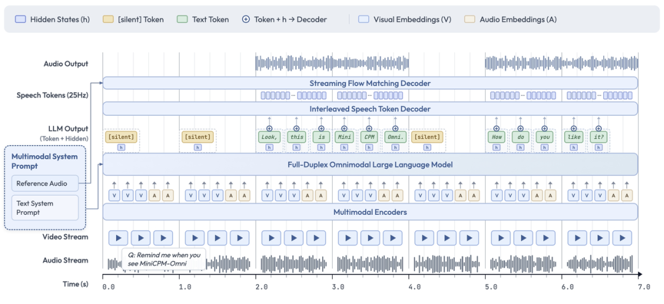Click the 'h' box beneath the 'you' token
This screenshot has width=664, height=304.
[x=545, y=148]
